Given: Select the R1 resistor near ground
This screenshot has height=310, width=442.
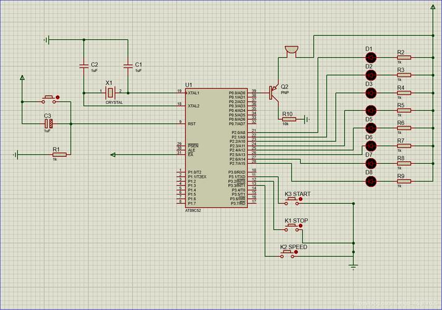Looking at the screenshot, I should click(58, 154).
